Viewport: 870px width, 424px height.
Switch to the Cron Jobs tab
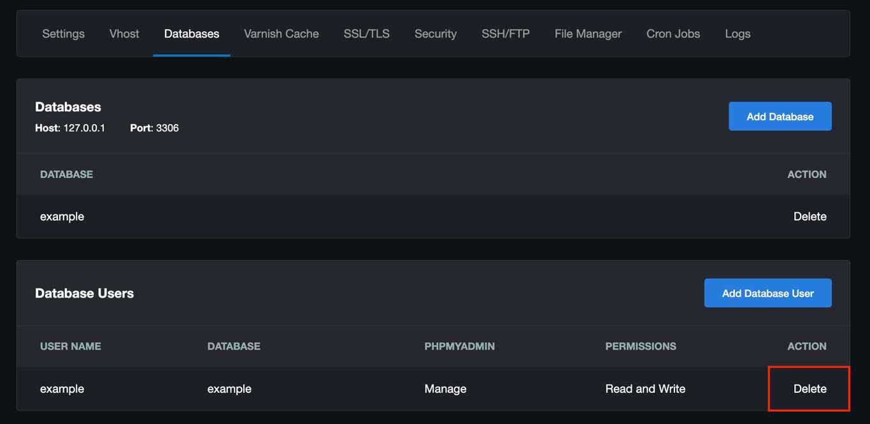[673, 34]
